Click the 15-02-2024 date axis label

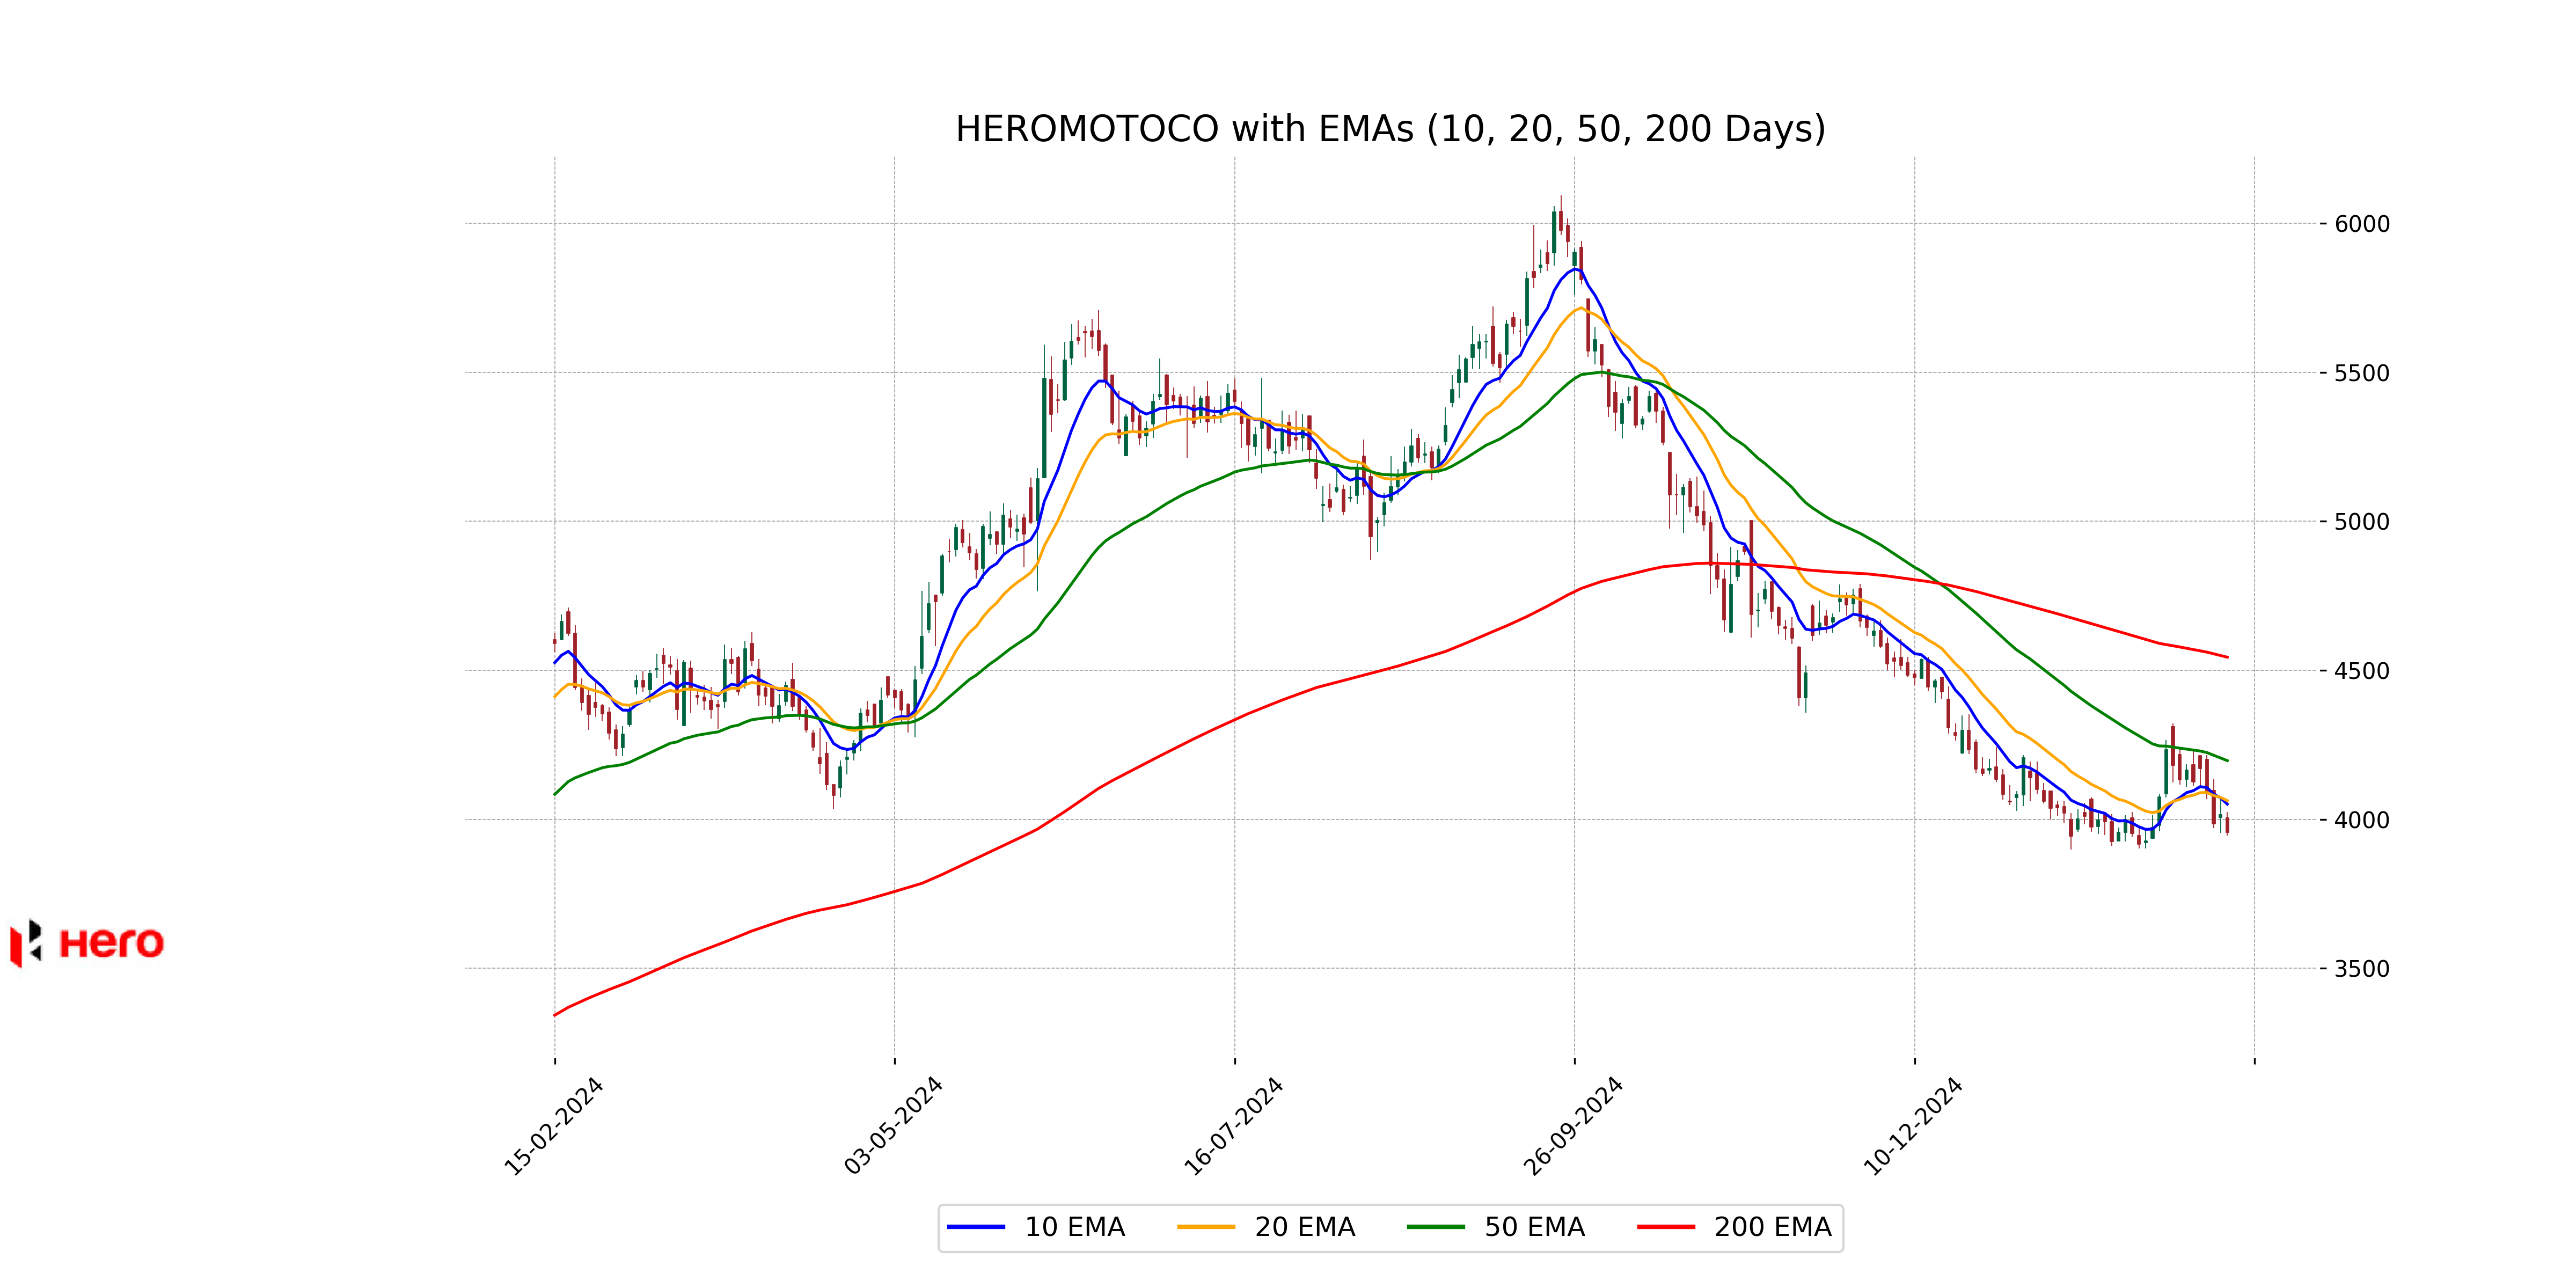pyautogui.click(x=554, y=1126)
